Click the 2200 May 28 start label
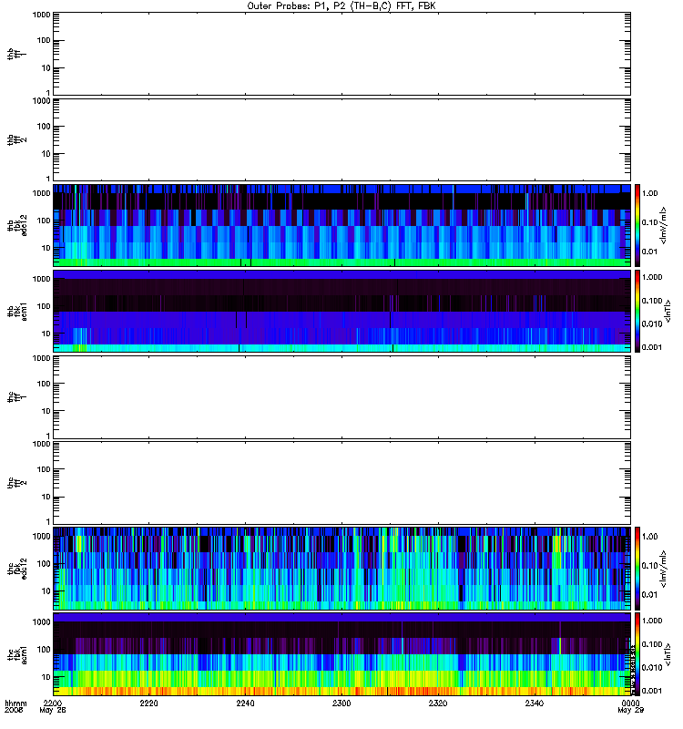The image size is (683, 729). pyautogui.click(x=53, y=707)
